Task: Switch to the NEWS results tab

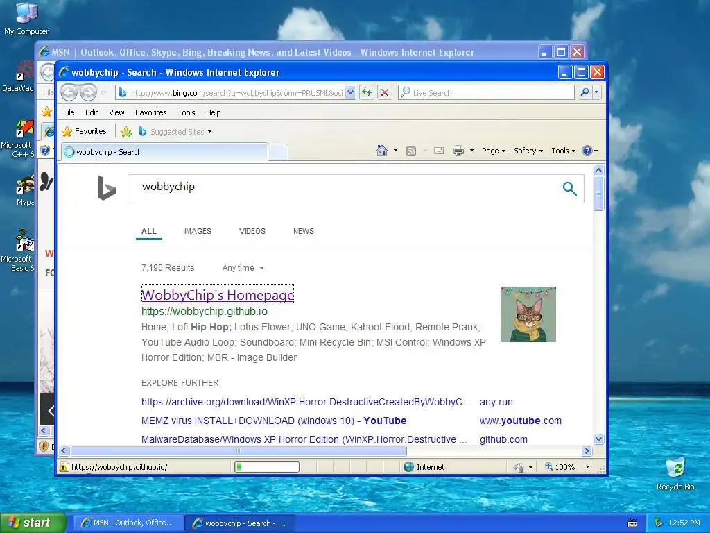Action: pyautogui.click(x=304, y=231)
